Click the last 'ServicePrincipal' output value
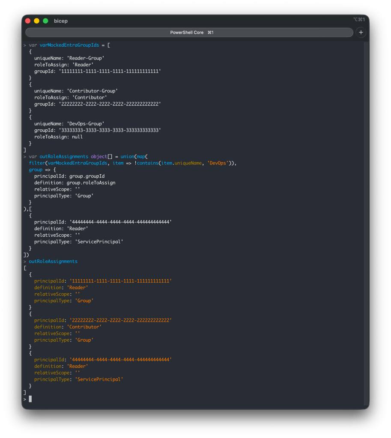The height and width of the screenshot is (438, 391). [99, 379]
